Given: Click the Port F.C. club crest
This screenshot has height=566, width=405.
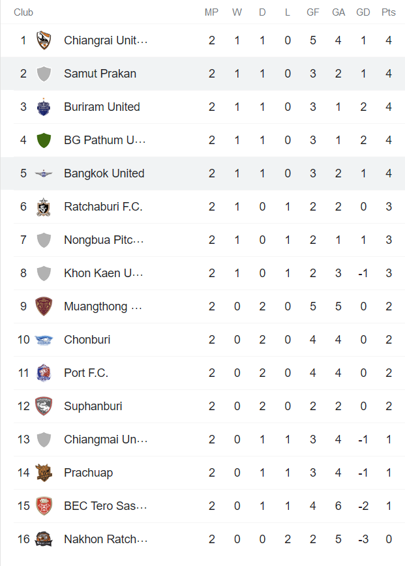Looking at the screenshot, I should pyautogui.click(x=44, y=373).
